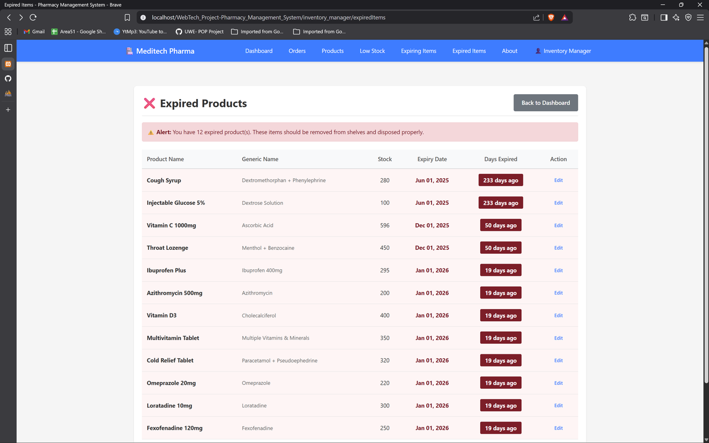Open the Brave VPN shield icon
Screen dimensions: 709x443
coord(688,17)
